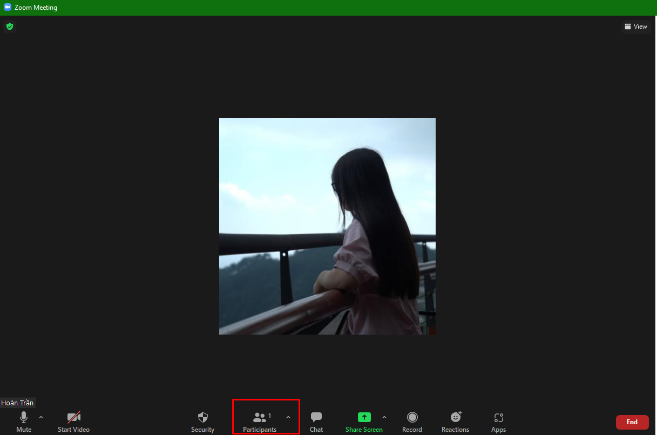This screenshot has width=657, height=435.
Task: Start recording the meeting
Action: click(x=412, y=421)
